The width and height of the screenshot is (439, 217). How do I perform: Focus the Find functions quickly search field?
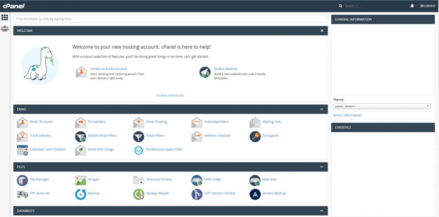(170, 19)
